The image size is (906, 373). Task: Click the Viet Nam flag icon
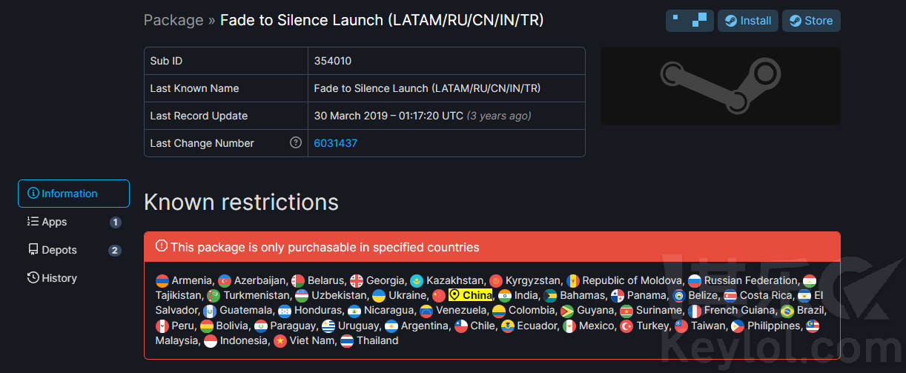point(280,341)
